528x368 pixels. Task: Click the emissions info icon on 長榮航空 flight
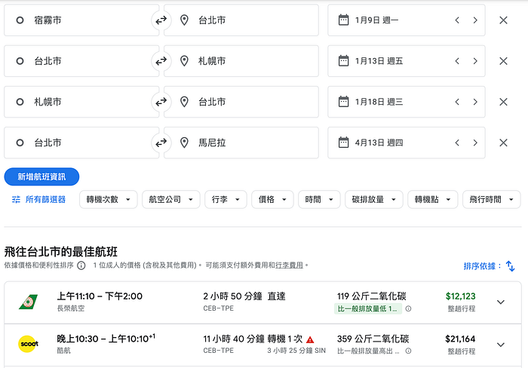coord(408,308)
